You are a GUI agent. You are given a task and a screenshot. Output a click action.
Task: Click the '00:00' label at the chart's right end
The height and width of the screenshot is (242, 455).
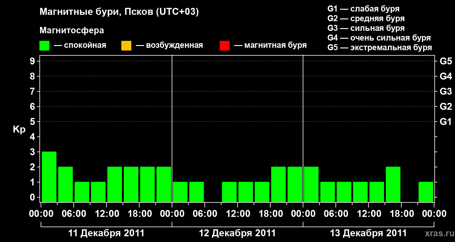434,214
